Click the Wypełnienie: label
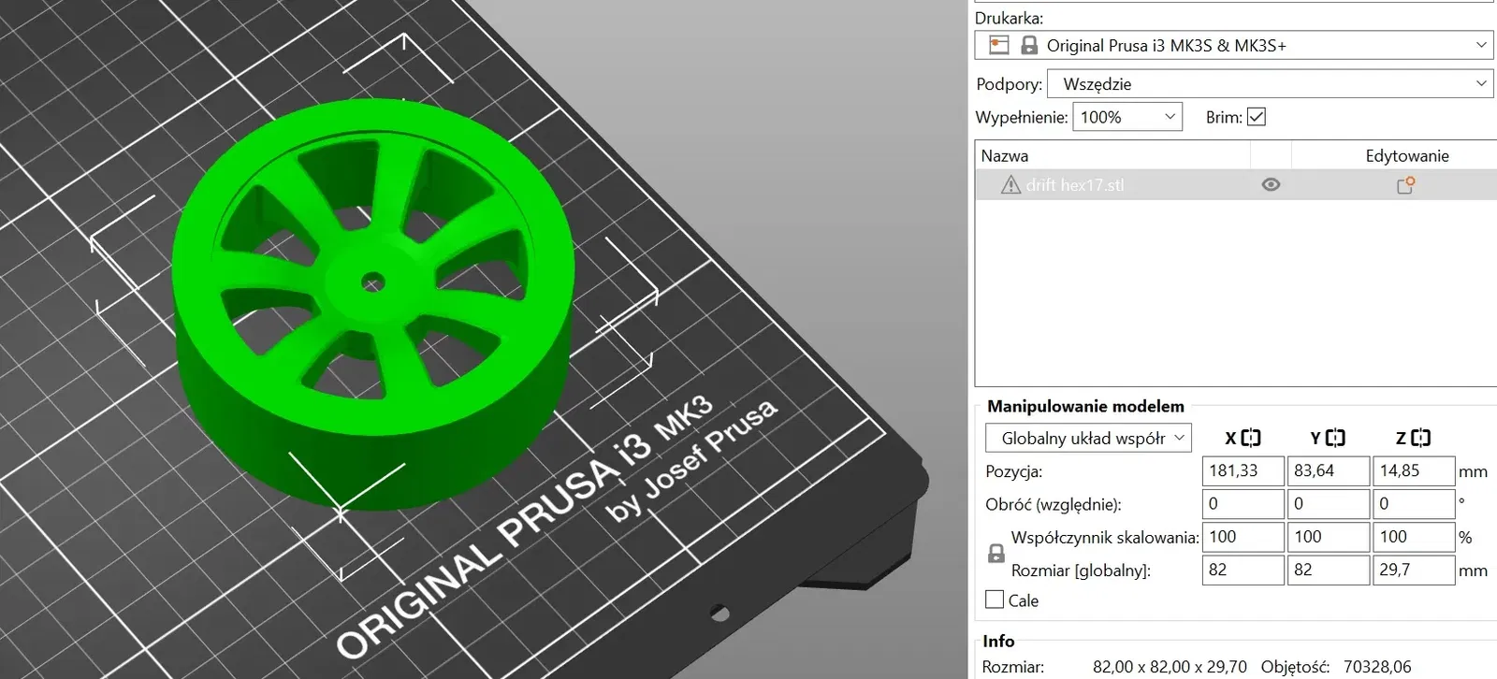 tap(1022, 117)
